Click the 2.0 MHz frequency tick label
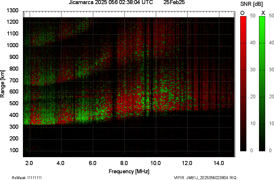Image resolution: width=274 pixels, height=180 pixels. [29, 163]
